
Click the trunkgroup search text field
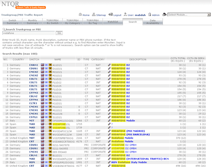pyautogui.click(x=28, y=33)
